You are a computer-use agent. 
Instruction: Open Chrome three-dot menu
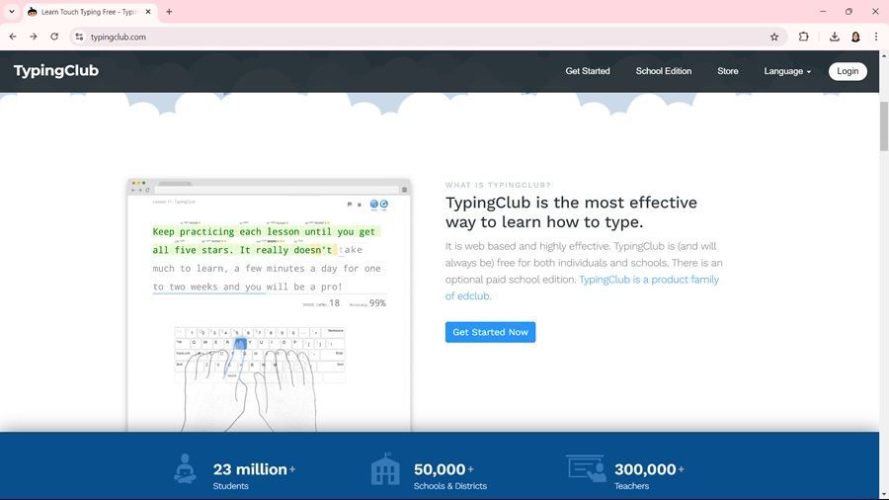876,37
